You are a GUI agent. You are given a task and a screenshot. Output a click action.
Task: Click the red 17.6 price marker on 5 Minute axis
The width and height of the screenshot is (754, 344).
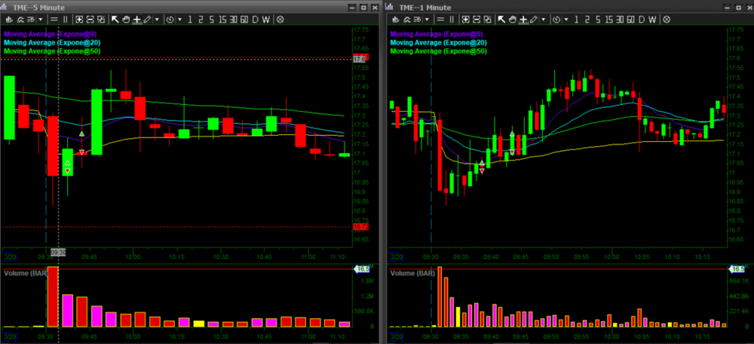pos(360,59)
